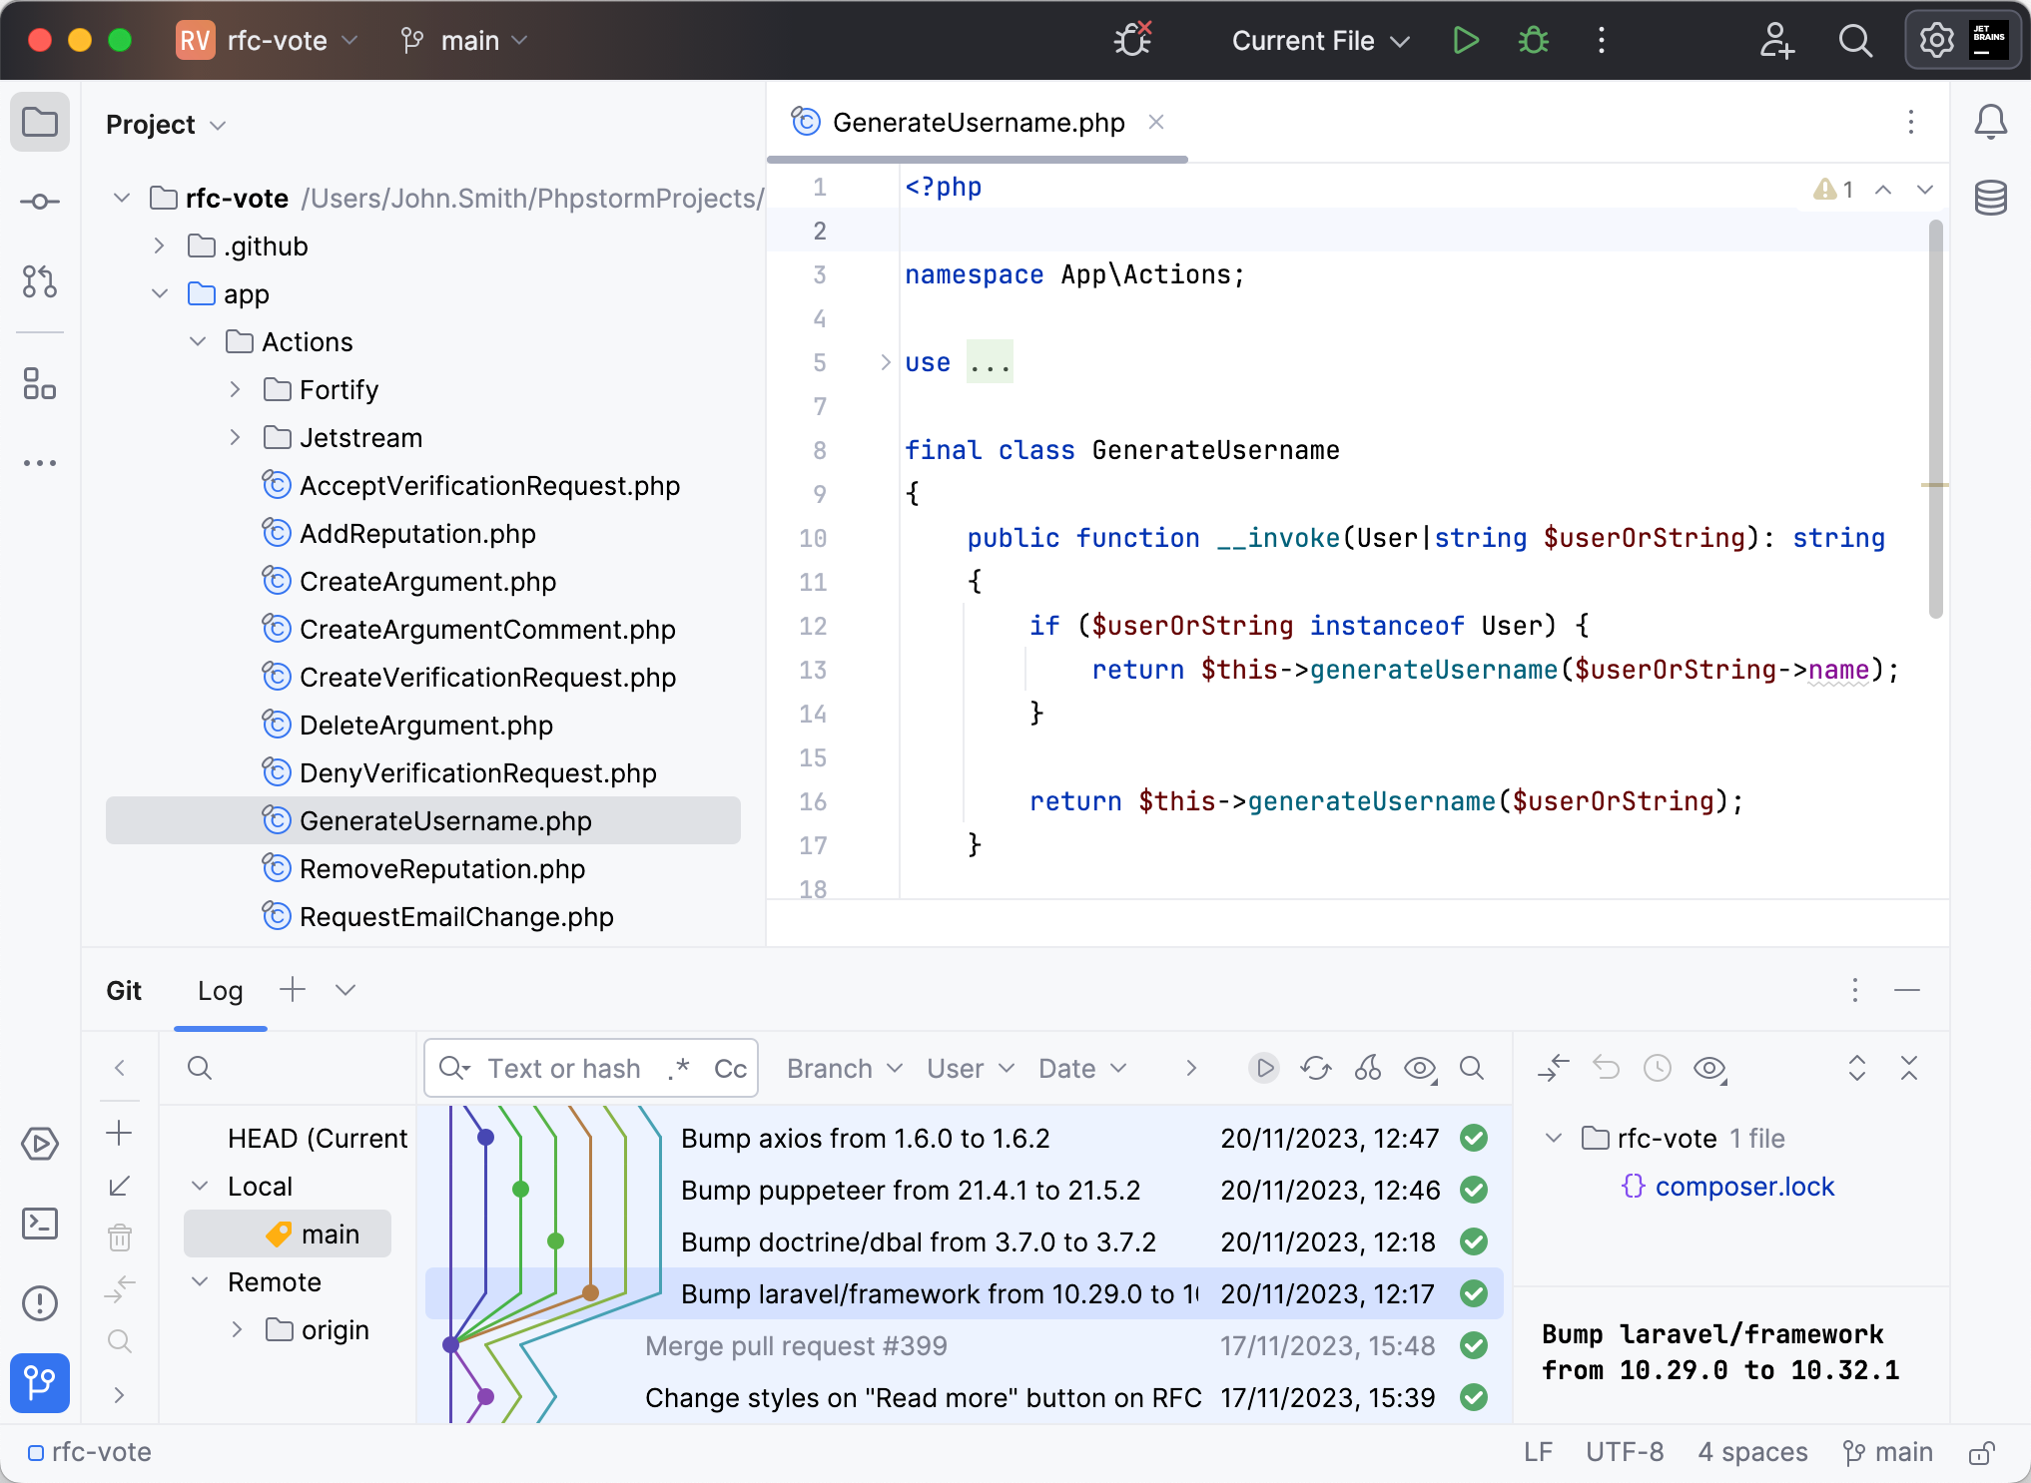Open the Problems panel
The width and height of the screenshot is (2031, 1483).
point(40,1303)
